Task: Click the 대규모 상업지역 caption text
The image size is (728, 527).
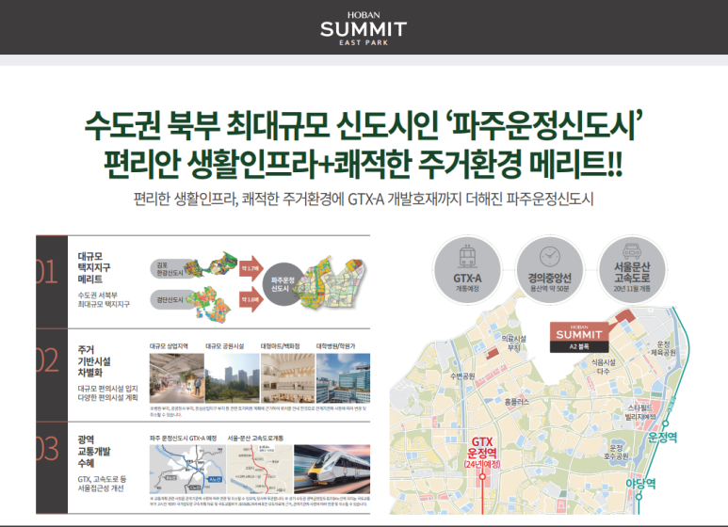Action: pyautogui.click(x=169, y=346)
